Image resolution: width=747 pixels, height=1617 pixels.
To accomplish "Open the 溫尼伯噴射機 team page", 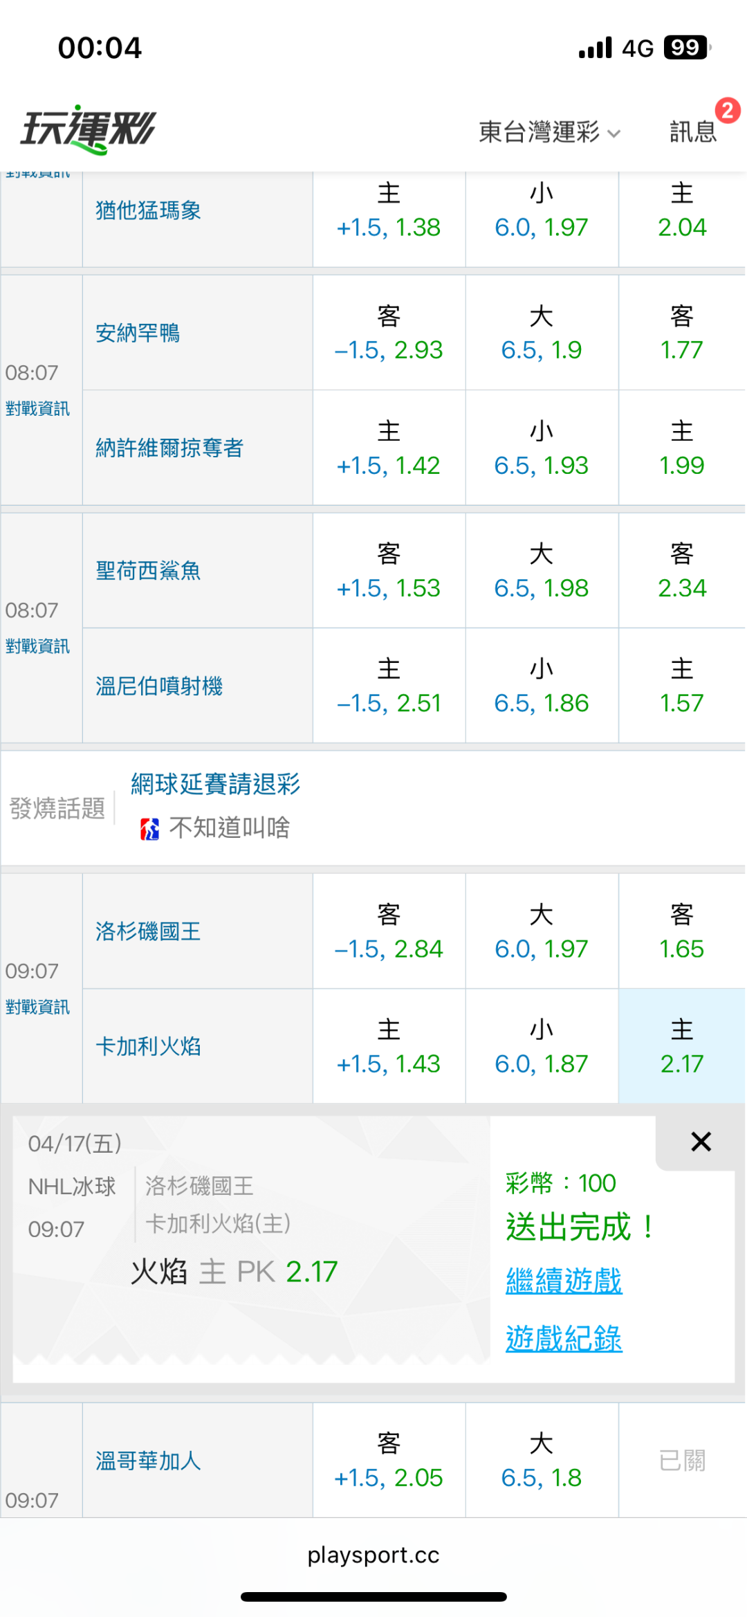I will point(159,686).
